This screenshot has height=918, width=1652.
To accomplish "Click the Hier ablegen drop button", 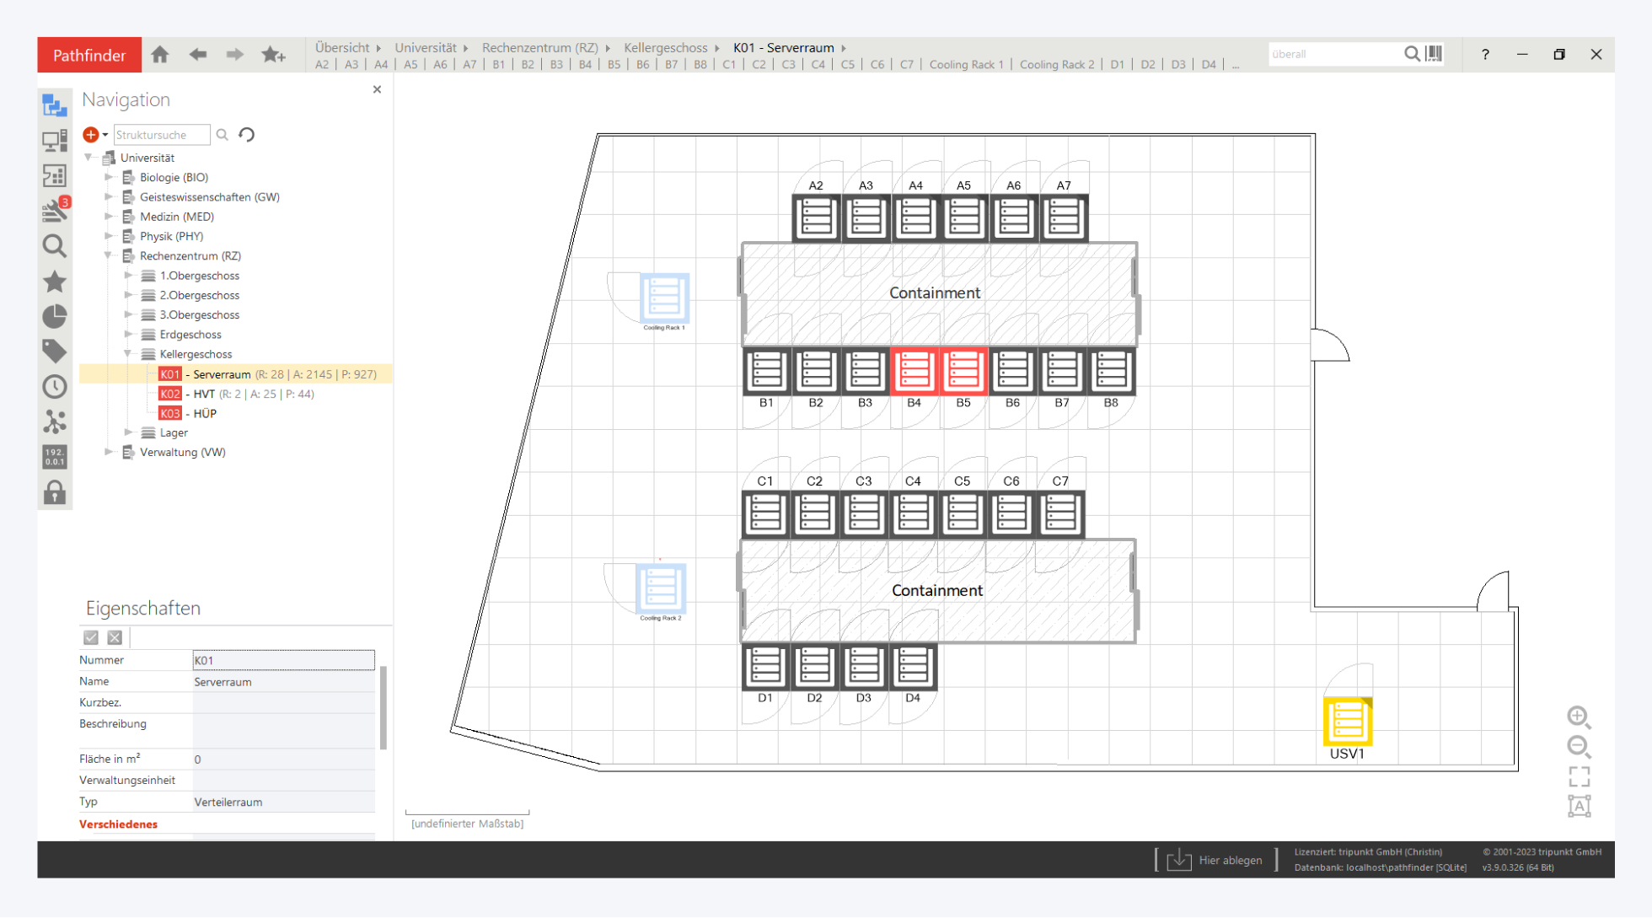I will (x=1215, y=860).
